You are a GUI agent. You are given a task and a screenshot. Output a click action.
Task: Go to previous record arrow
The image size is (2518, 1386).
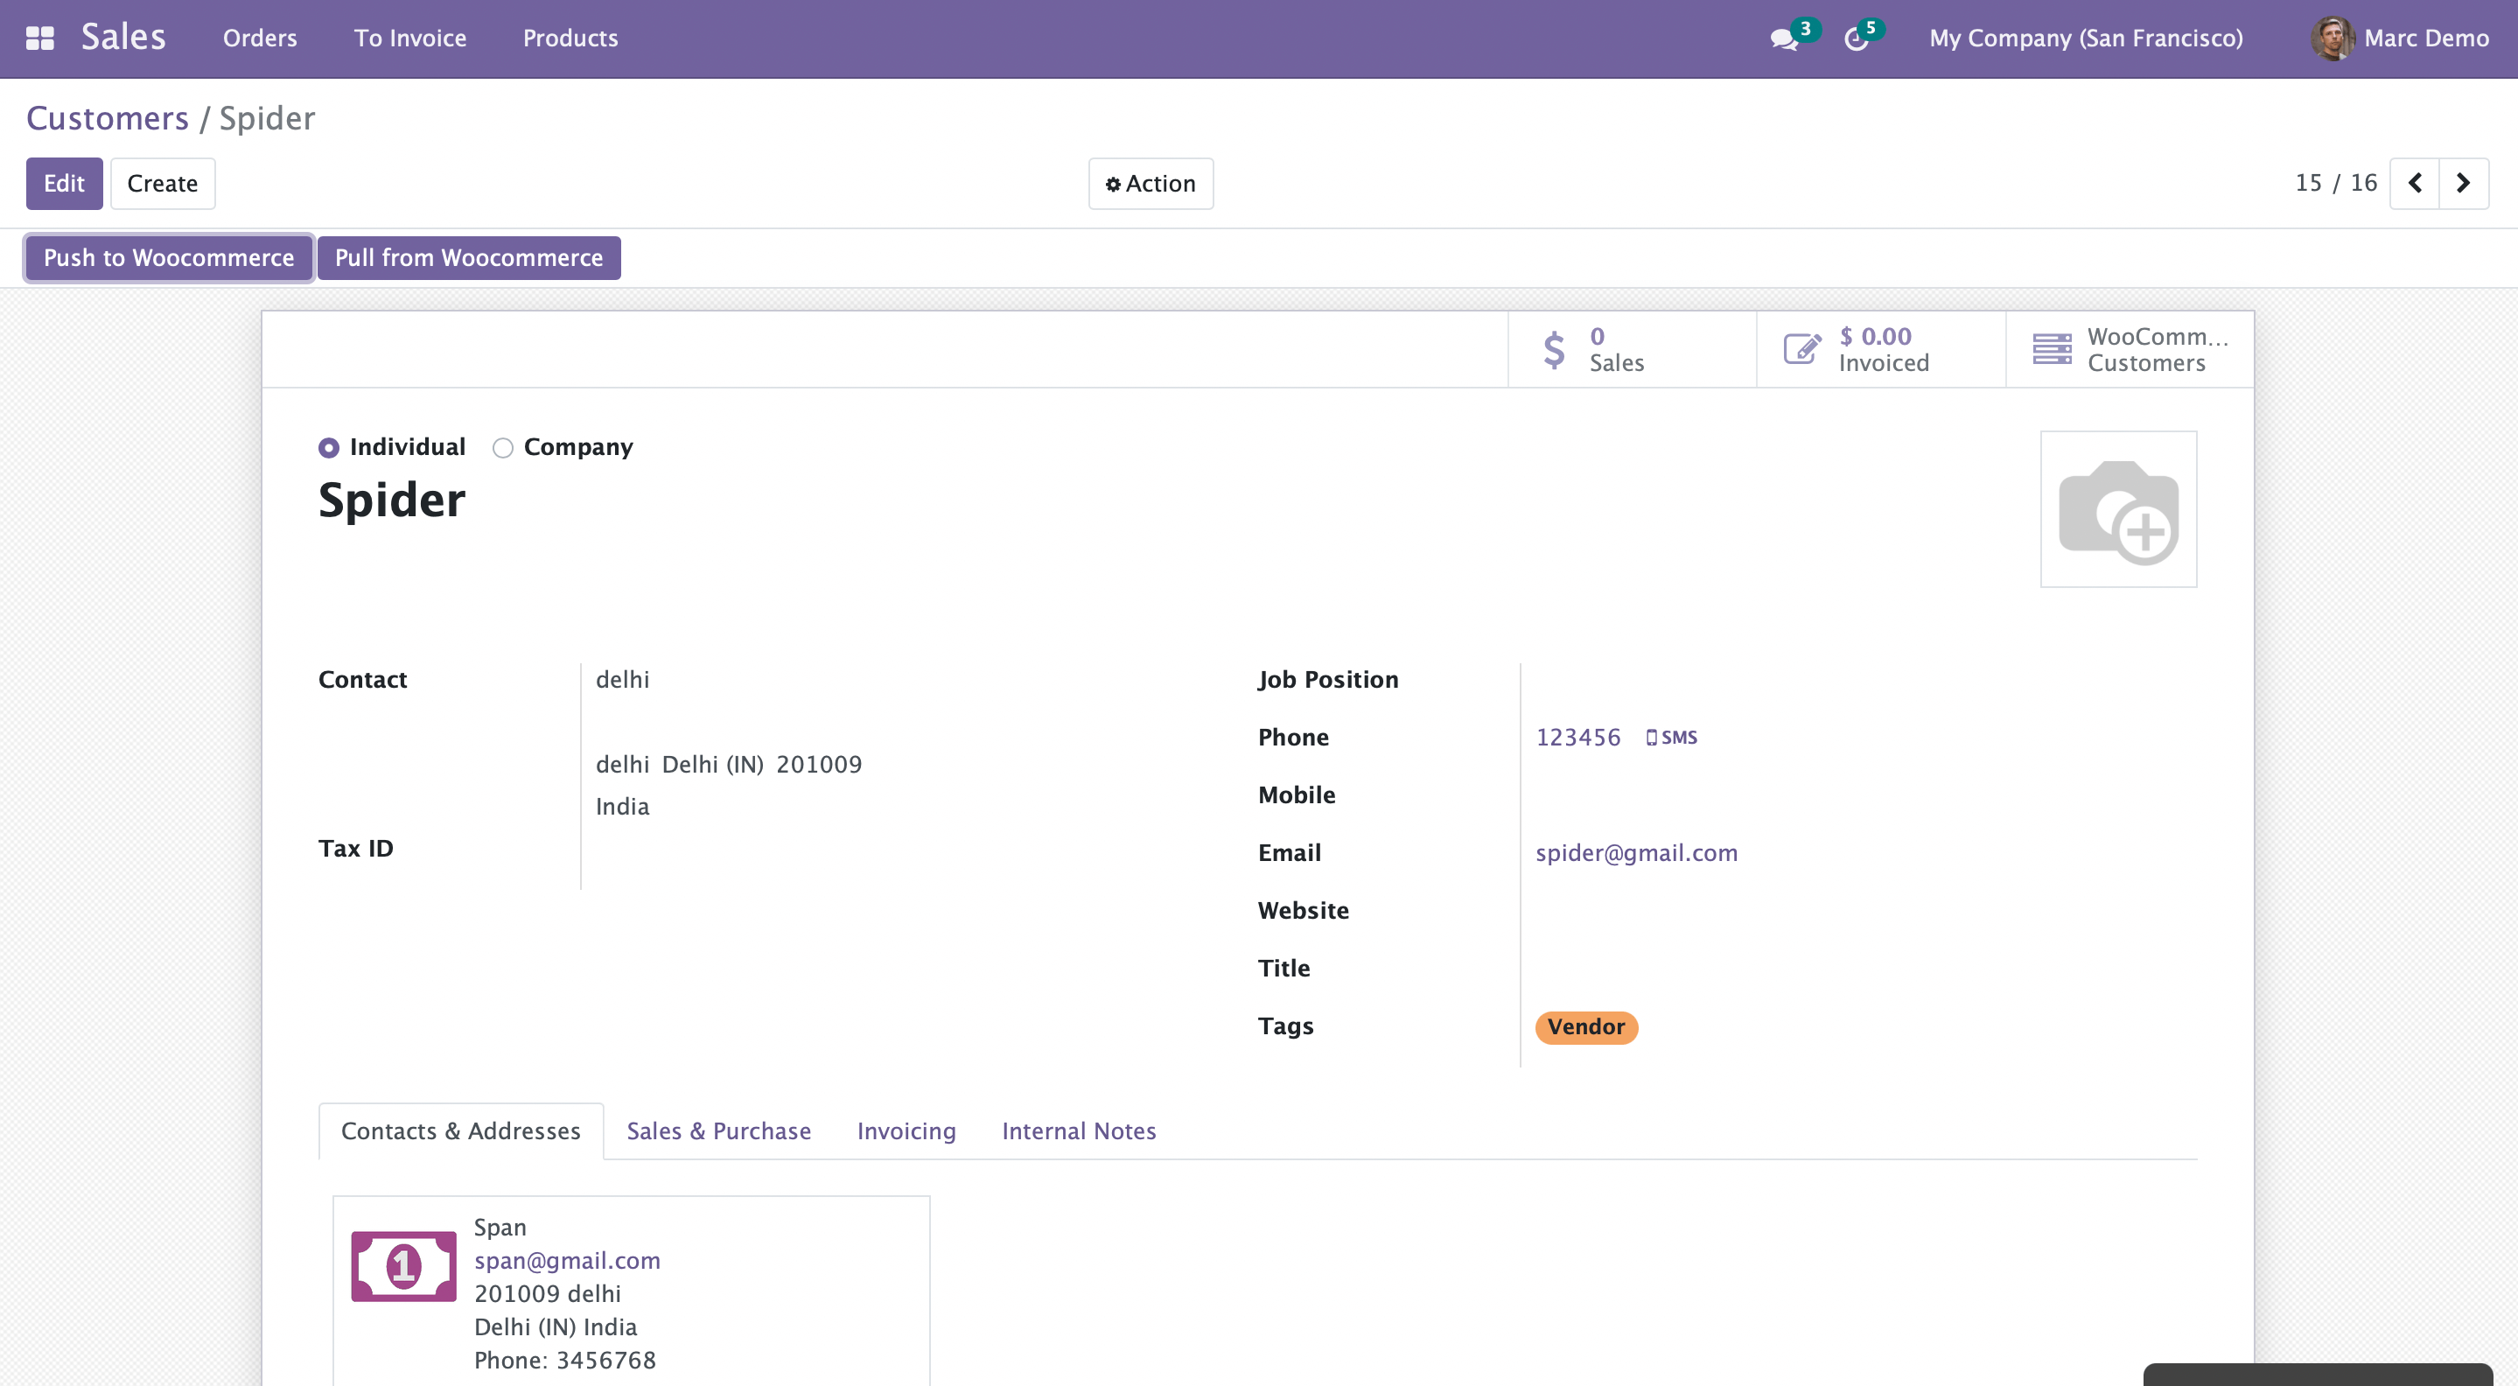(x=2415, y=183)
